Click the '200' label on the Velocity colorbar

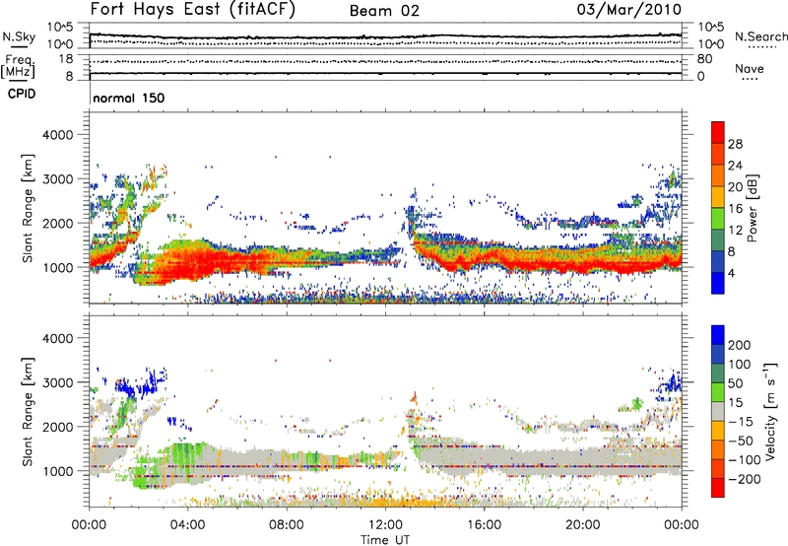(740, 345)
